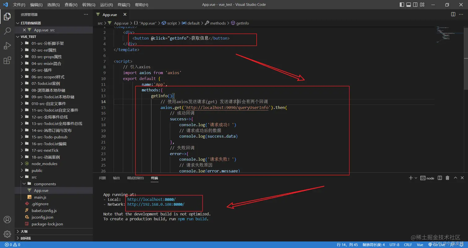The height and width of the screenshot is (248, 468).
Task: Open the 192.168.0.108:8080 network link
Action: tap(156, 204)
